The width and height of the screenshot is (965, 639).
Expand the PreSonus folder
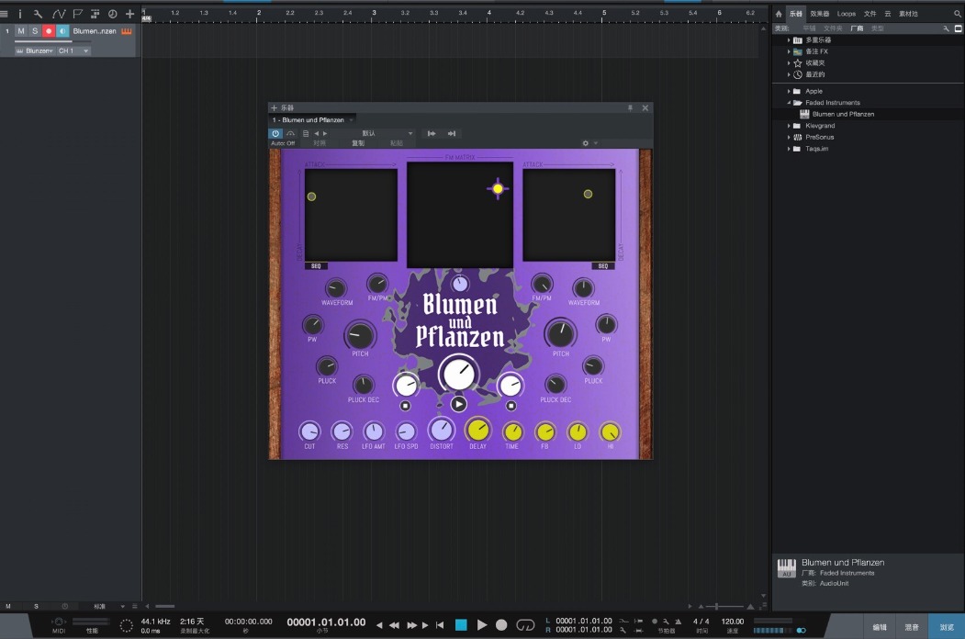tap(789, 138)
